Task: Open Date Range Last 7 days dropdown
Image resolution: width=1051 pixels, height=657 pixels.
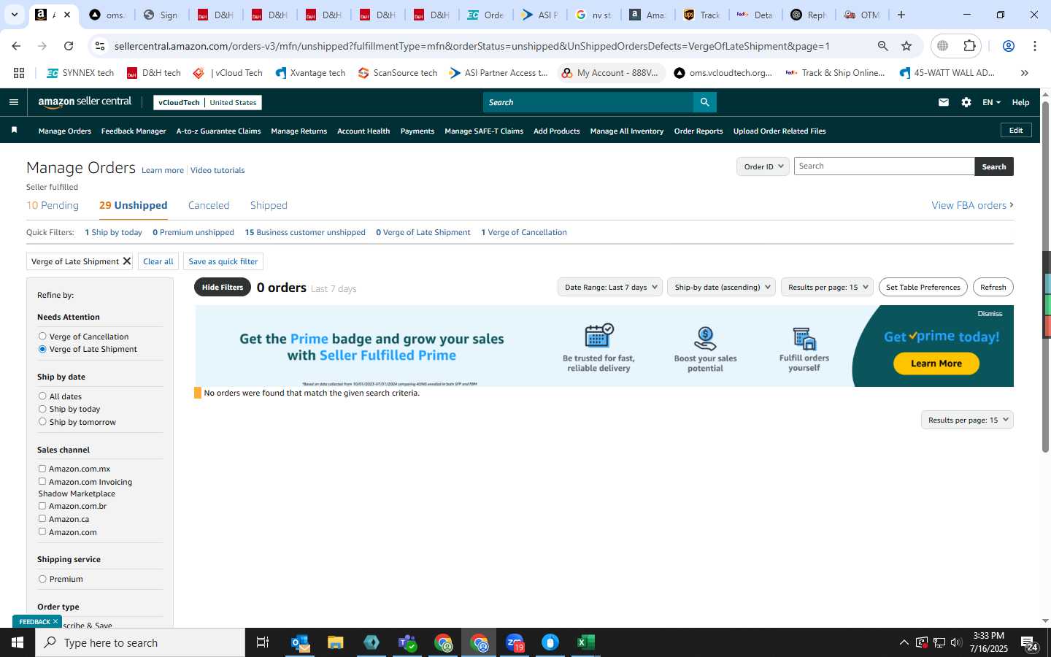Action: (609, 287)
